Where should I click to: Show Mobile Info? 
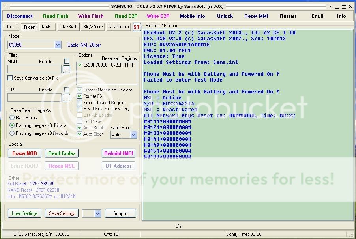(192, 16)
